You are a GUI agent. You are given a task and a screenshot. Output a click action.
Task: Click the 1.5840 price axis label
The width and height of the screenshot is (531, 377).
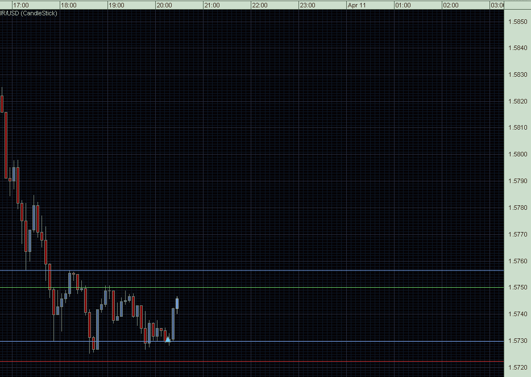(x=518, y=48)
